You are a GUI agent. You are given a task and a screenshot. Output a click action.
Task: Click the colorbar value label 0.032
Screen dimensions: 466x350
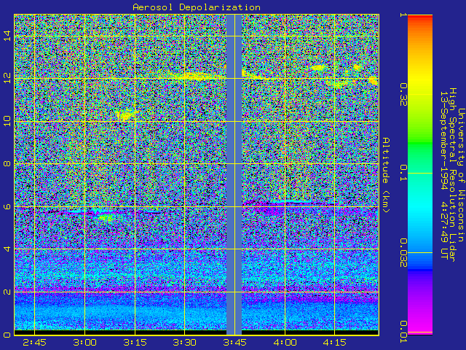[403, 253]
